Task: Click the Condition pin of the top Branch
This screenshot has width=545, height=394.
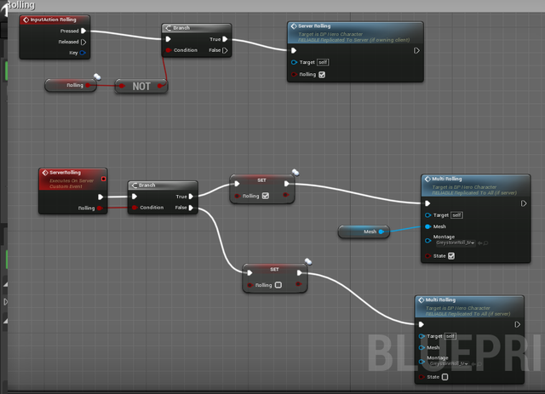Action: tap(169, 50)
